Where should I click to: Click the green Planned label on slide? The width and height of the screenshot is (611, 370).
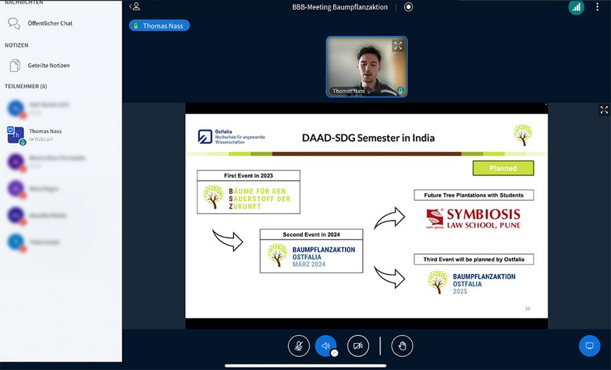503,168
